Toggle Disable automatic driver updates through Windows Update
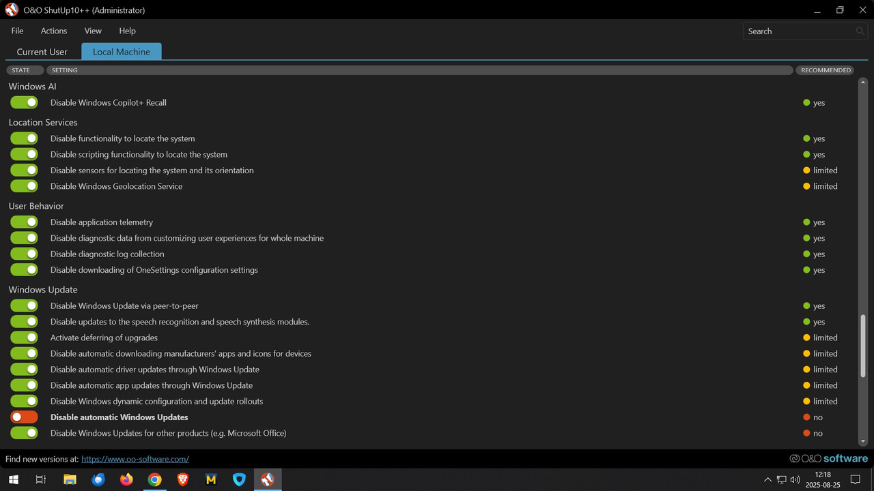The image size is (874, 491). point(24,369)
